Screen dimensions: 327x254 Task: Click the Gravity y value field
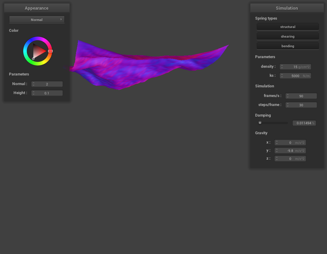[290, 151]
